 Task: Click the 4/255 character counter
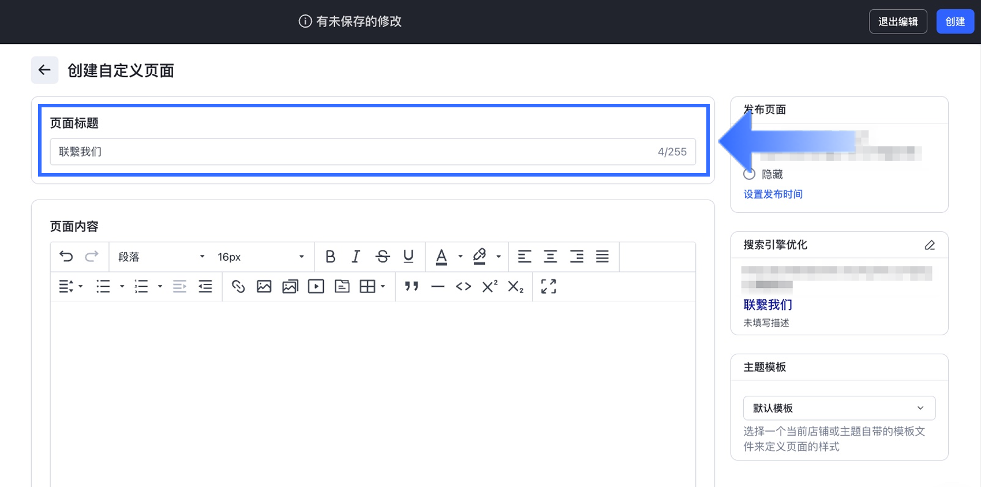pos(672,152)
